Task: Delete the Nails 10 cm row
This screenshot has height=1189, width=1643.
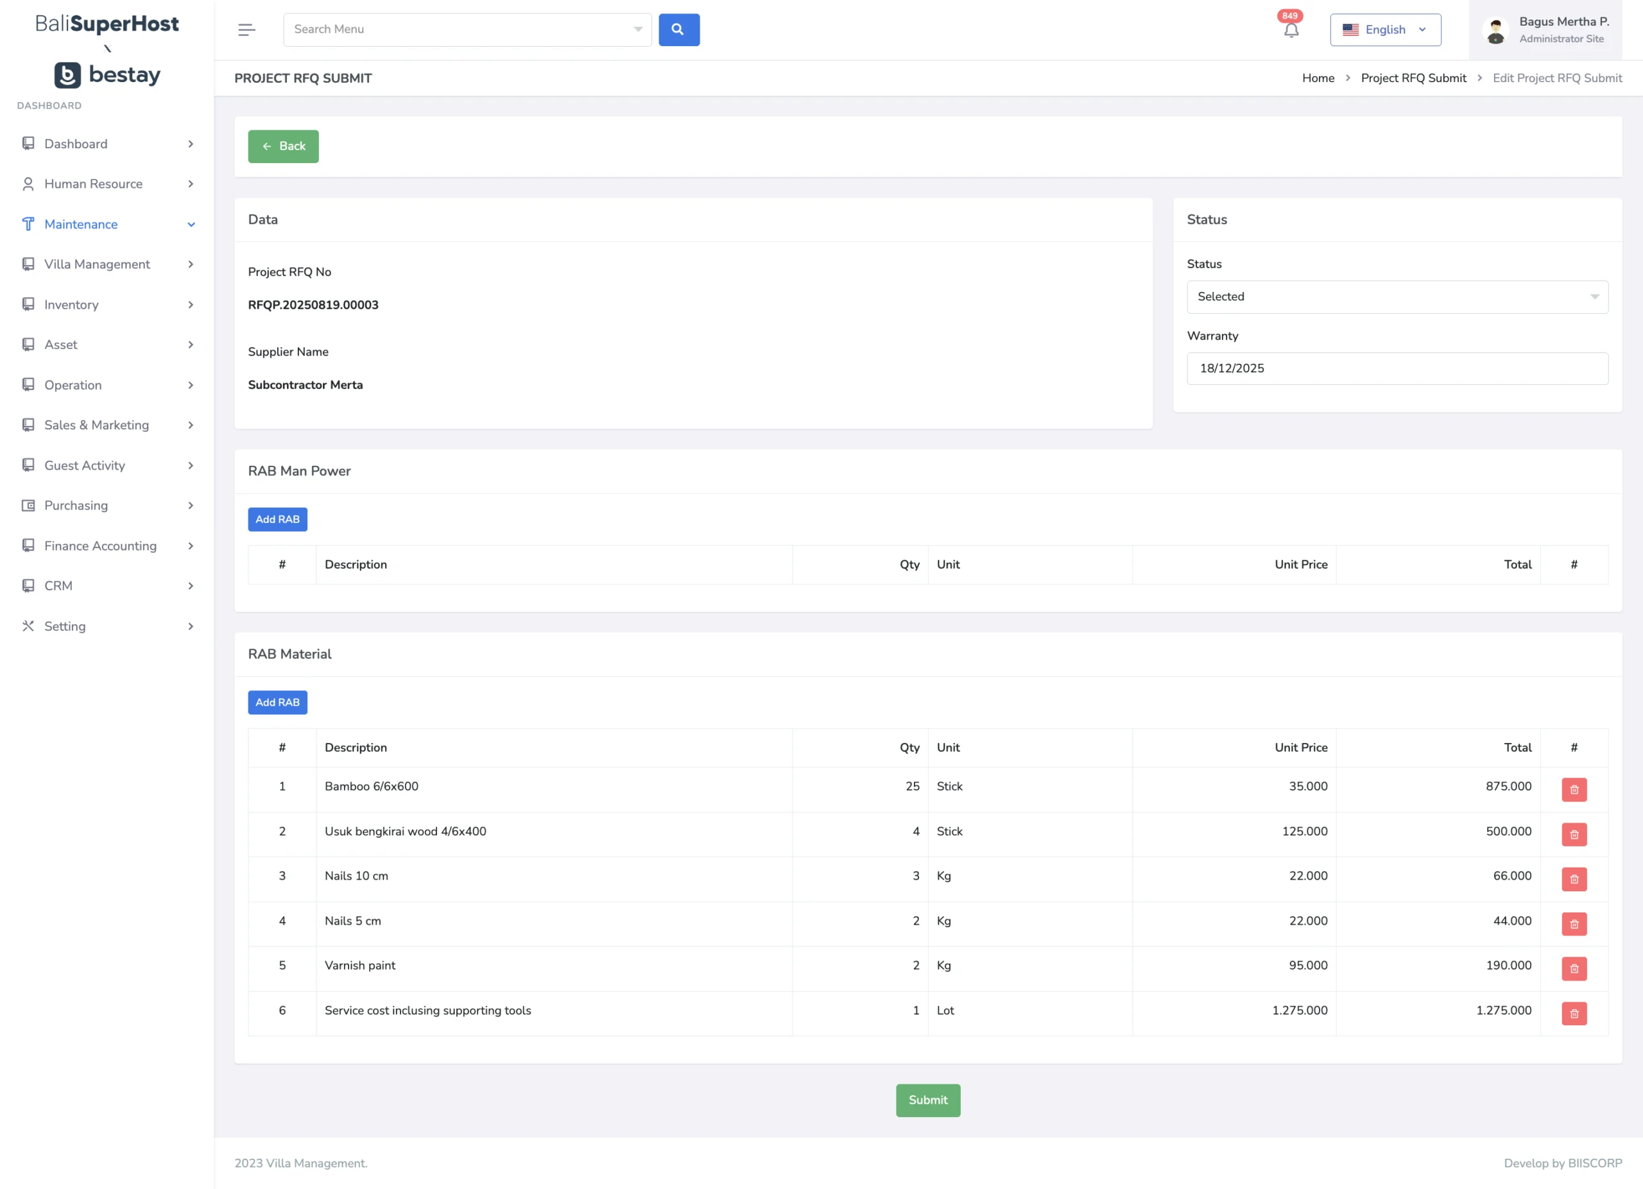Action: pyautogui.click(x=1574, y=879)
